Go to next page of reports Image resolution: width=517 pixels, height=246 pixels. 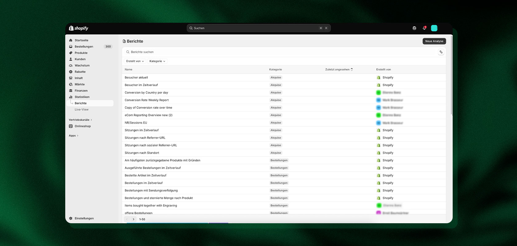pyautogui.click(x=134, y=219)
